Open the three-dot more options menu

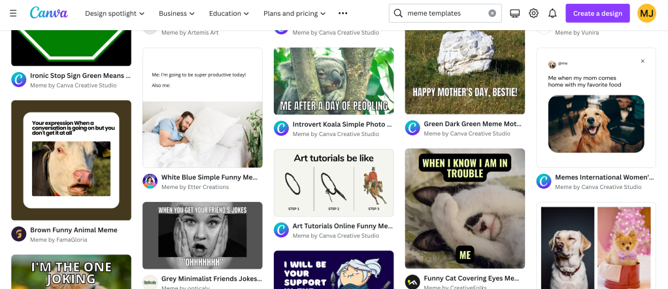click(x=343, y=13)
